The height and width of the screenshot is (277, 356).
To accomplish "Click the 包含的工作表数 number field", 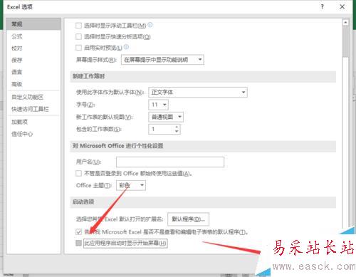I will (162, 129).
